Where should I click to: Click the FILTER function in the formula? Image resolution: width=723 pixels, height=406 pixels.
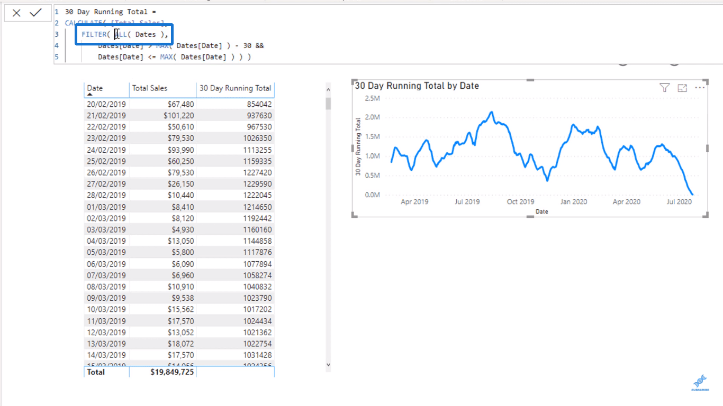(94, 34)
